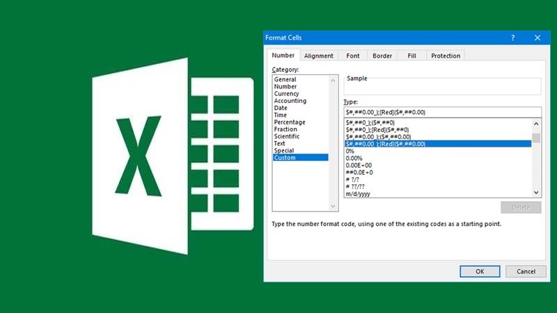Click the Category list scroll up arrow
The width and height of the screenshot is (557, 313).
tap(333, 81)
